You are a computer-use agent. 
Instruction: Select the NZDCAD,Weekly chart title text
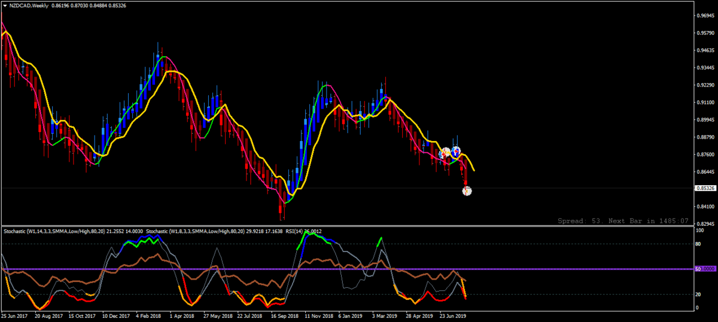pyautogui.click(x=29, y=4)
